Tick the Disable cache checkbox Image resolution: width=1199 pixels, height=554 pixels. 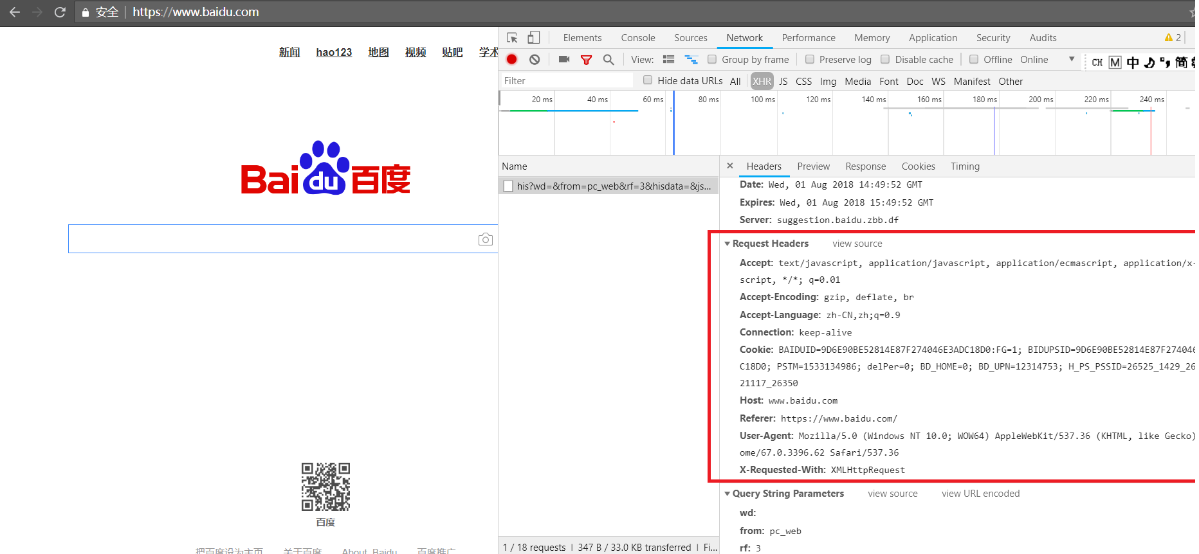(885, 59)
